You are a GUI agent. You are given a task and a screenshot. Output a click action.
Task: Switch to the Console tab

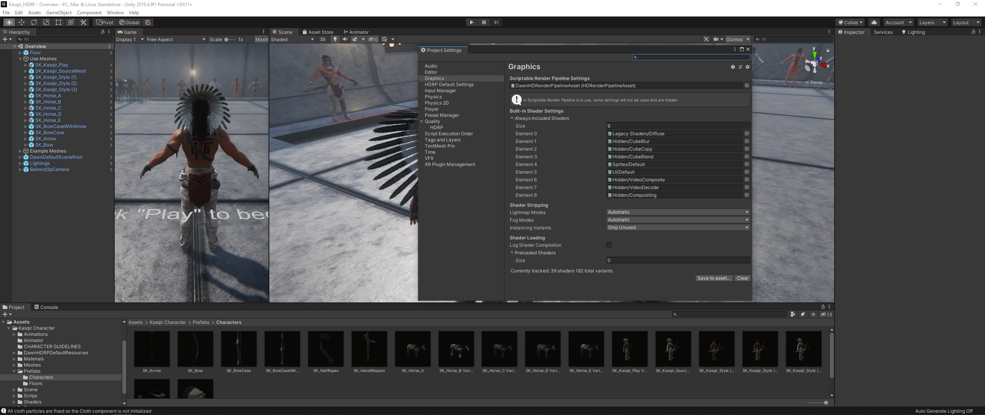tap(46, 307)
